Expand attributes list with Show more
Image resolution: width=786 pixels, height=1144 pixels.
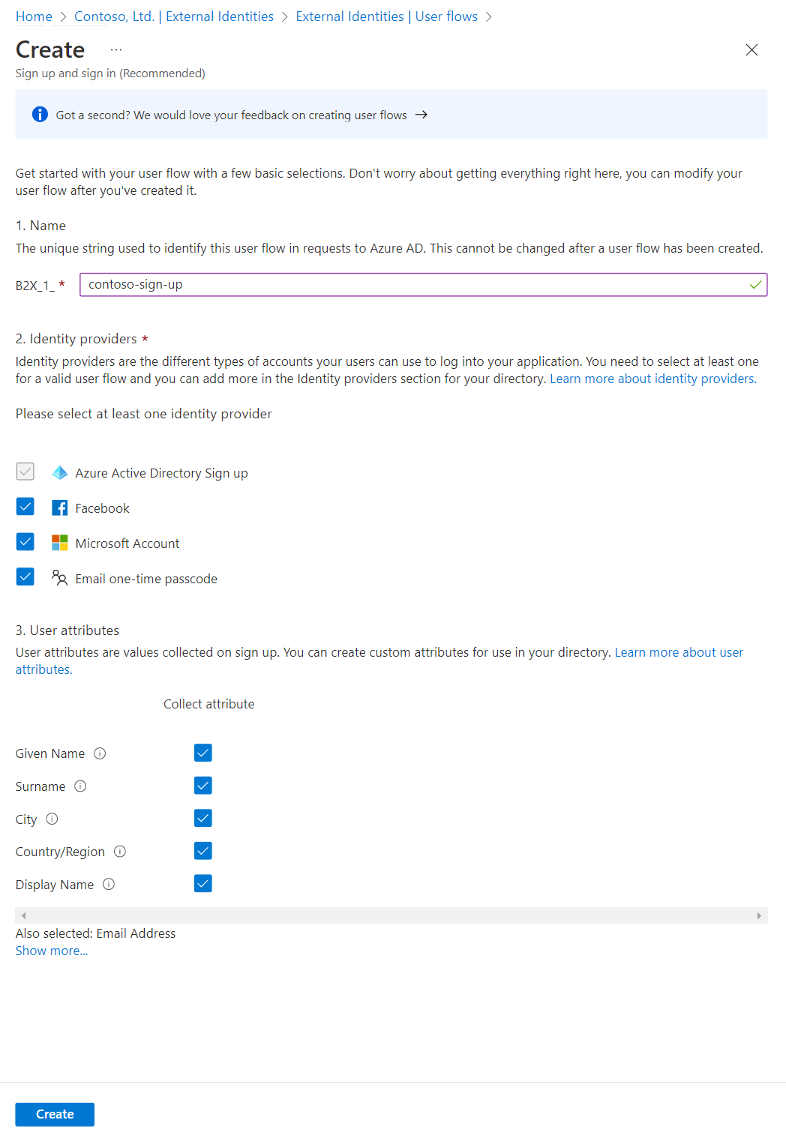tap(52, 951)
